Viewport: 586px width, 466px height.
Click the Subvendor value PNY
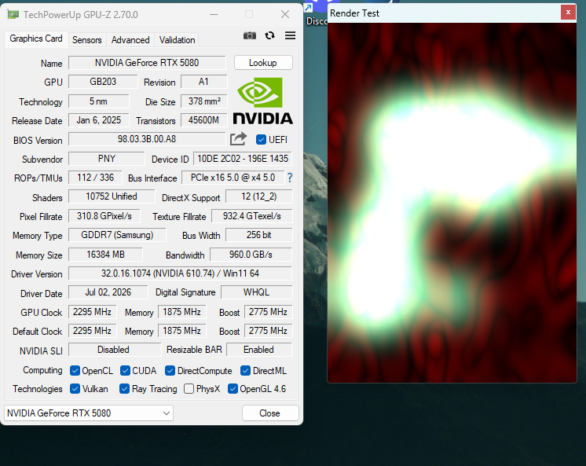coord(107,159)
